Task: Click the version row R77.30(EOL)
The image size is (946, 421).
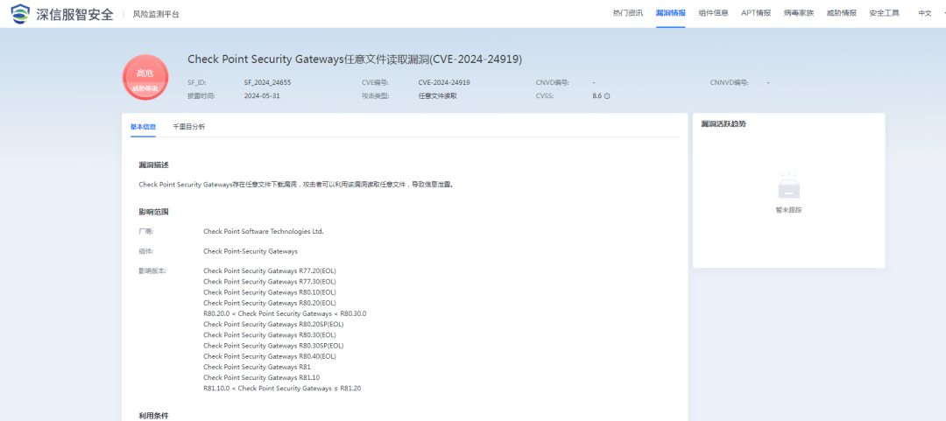Action: click(x=270, y=282)
